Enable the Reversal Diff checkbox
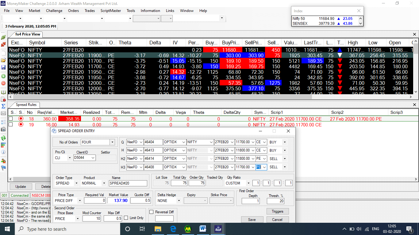The image size is (419, 235). pos(151,212)
